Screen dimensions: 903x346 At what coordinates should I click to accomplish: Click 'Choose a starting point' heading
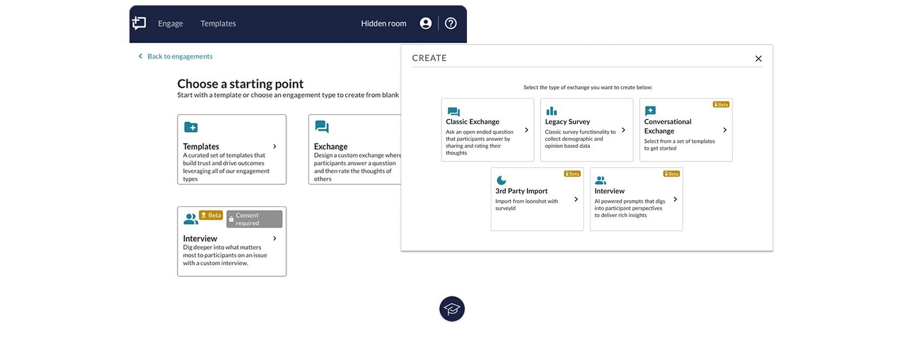tap(241, 83)
